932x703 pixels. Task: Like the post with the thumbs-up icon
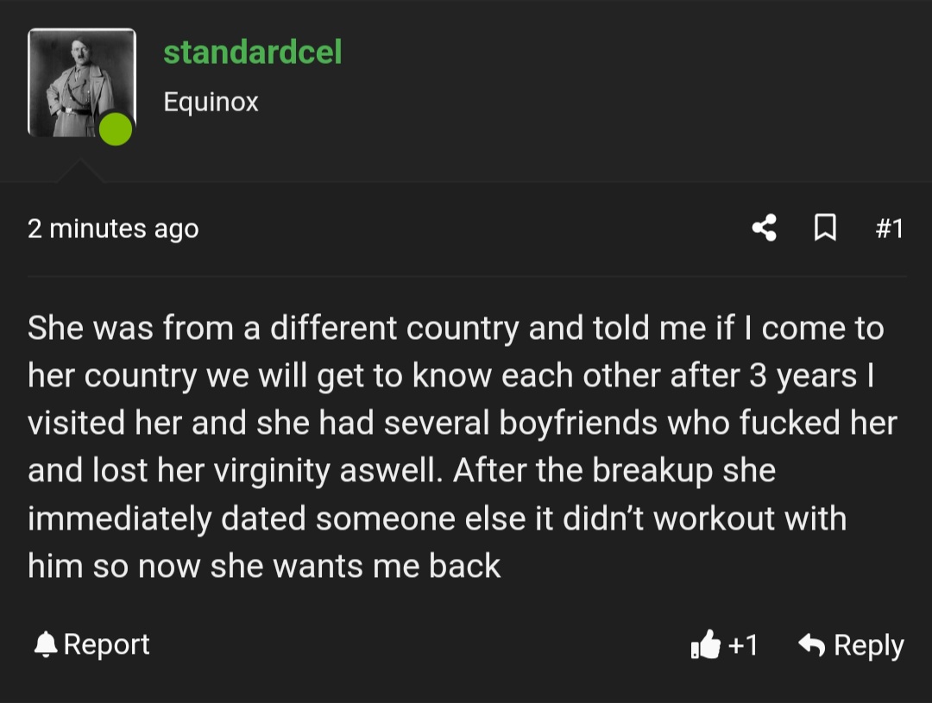pos(706,644)
